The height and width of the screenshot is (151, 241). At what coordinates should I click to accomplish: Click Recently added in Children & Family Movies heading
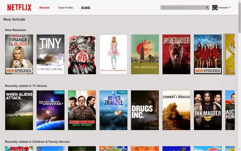pyautogui.click(x=37, y=142)
